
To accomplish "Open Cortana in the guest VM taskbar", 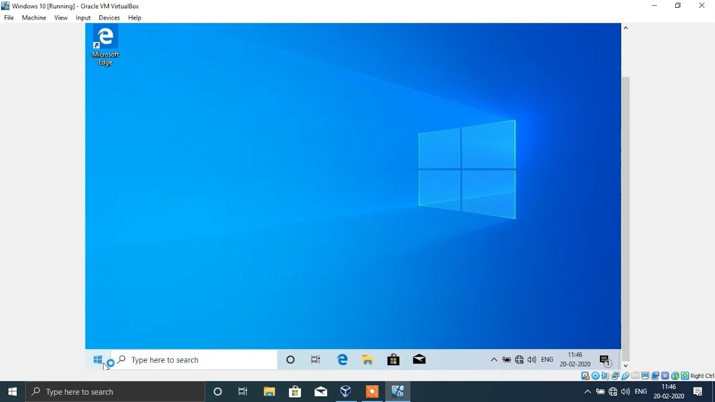I will 290,360.
